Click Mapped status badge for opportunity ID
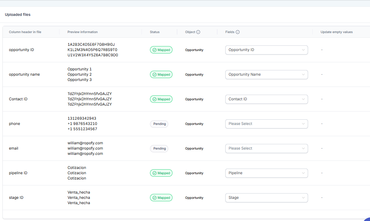This screenshot has width=370, height=221. (161, 50)
